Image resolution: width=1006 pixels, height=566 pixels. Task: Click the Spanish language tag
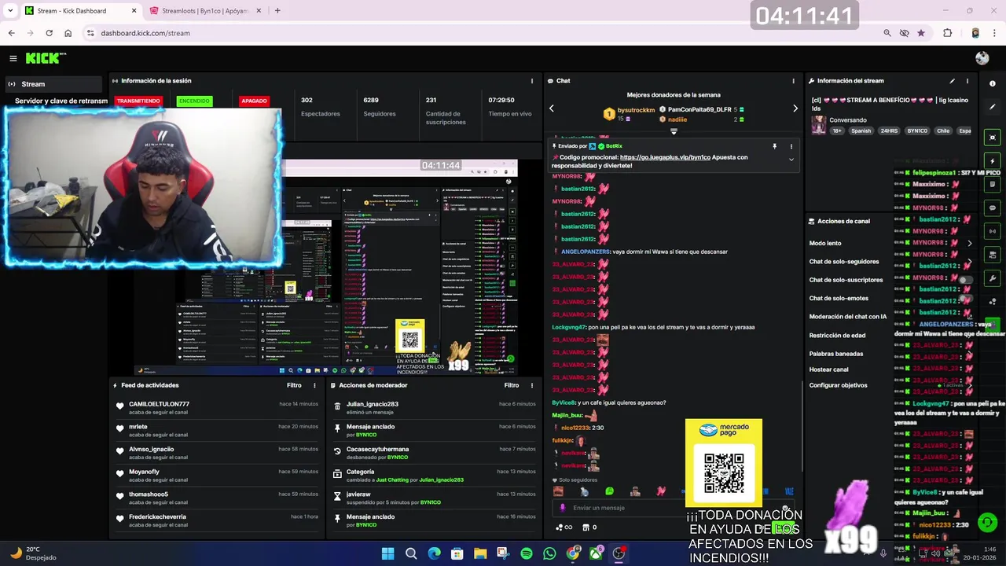point(861,130)
